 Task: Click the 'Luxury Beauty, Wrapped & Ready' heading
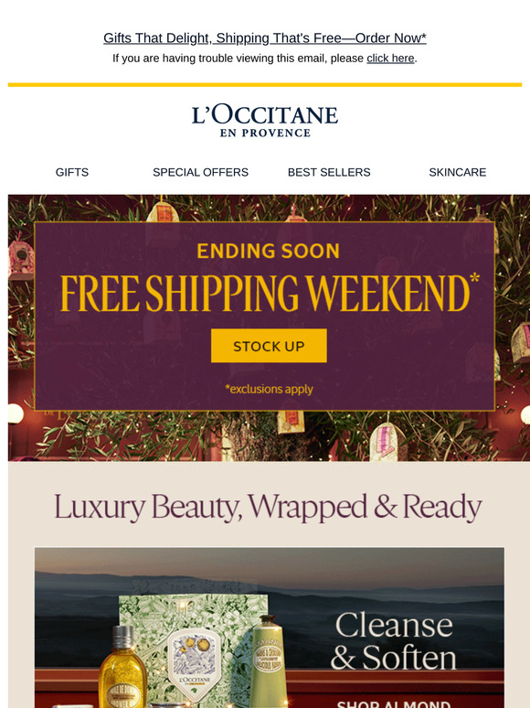click(x=268, y=507)
